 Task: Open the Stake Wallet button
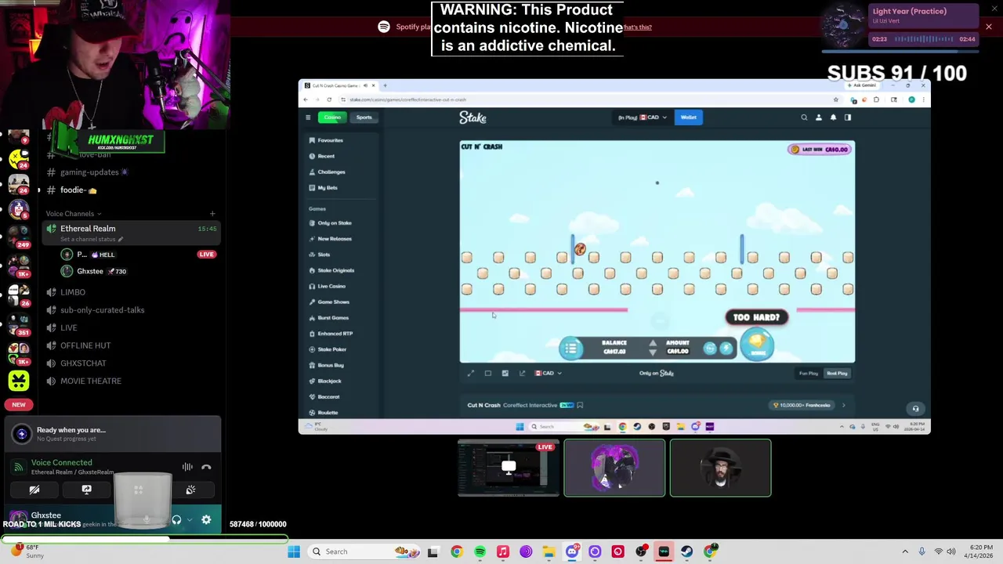coord(689,117)
